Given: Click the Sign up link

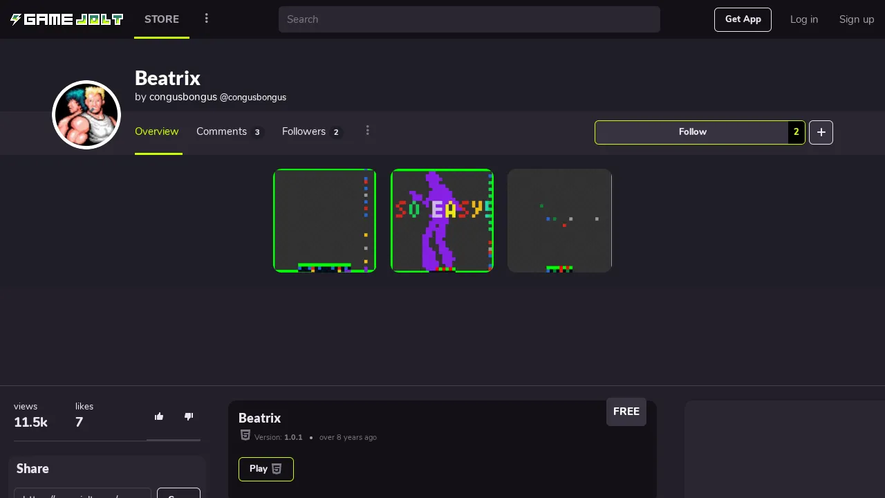Looking at the screenshot, I should (x=857, y=19).
